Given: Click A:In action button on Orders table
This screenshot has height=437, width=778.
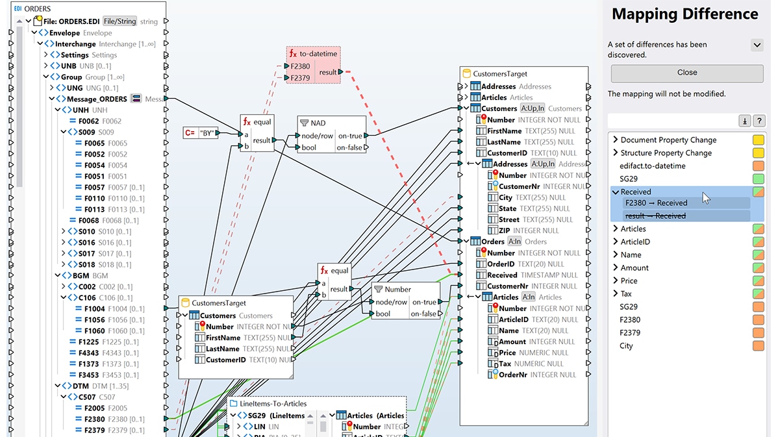Looking at the screenshot, I should (x=514, y=242).
